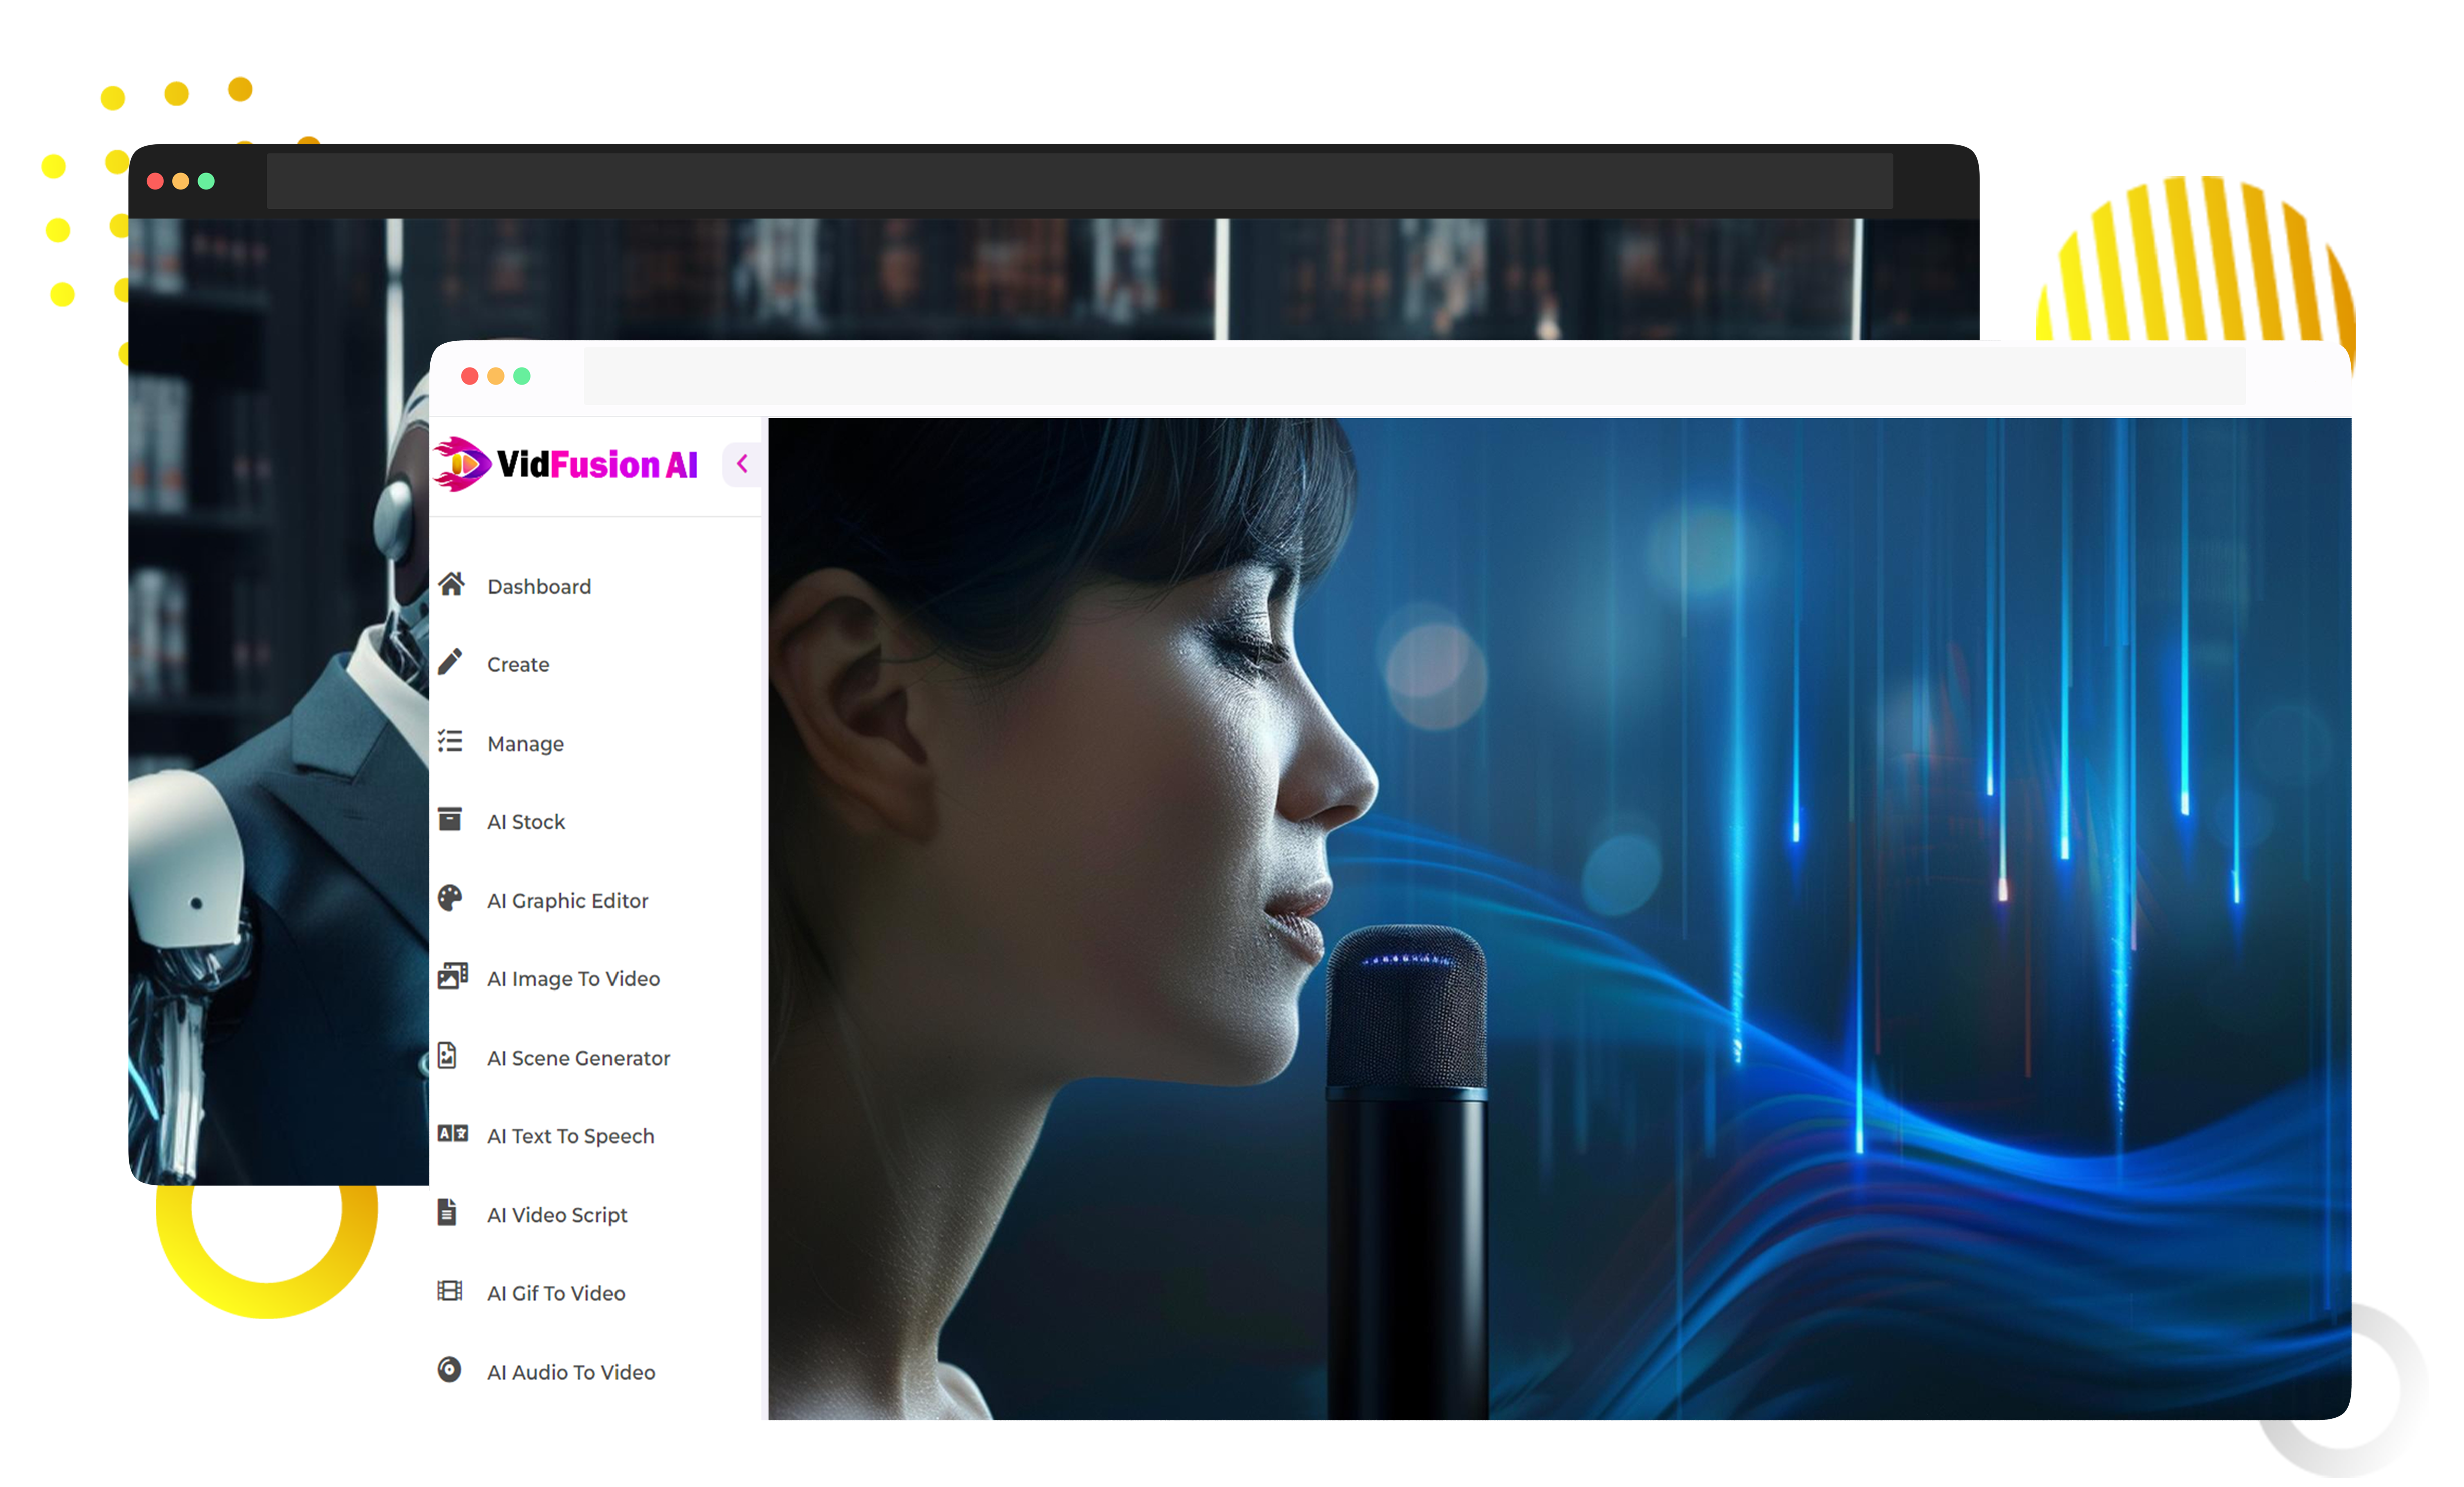Open AI Image To Video
The height and width of the screenshot is (1487, 2464).
[573, 979]
